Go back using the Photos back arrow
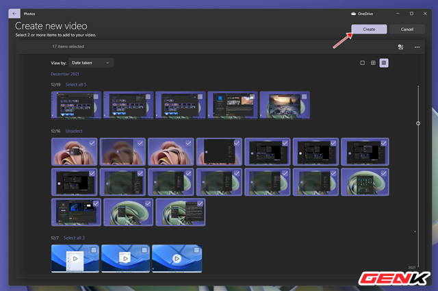Image resolution: width=438 pixels, height=291 pixels. (x=15, y=13)
